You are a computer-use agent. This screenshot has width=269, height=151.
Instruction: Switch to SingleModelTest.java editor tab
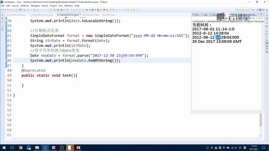pyautogui.click(x=41, y=15)
